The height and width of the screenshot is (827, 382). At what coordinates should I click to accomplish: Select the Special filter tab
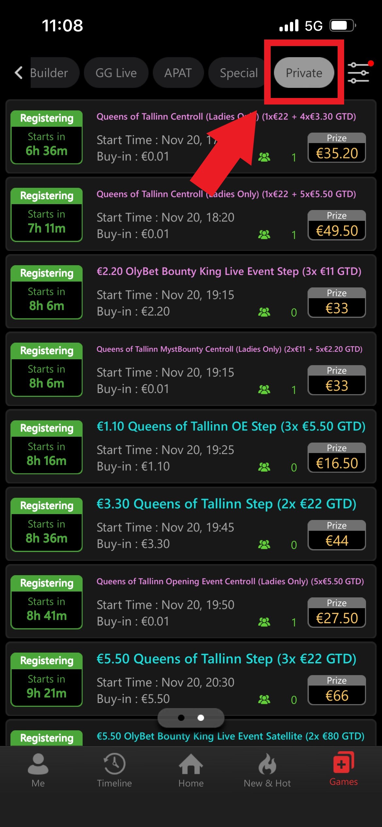(239, 73)
